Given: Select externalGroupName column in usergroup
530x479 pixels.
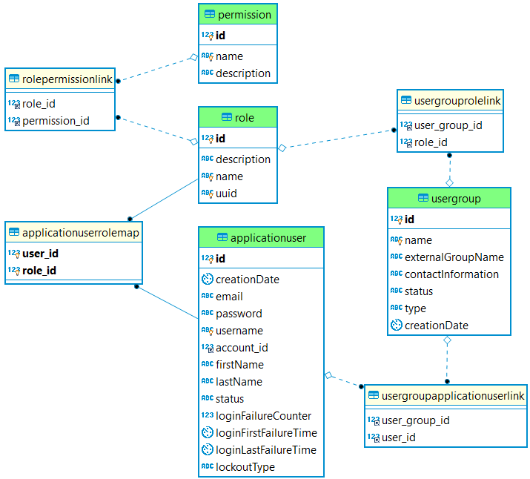Looking at the screenshot, I should click(449, 257).
